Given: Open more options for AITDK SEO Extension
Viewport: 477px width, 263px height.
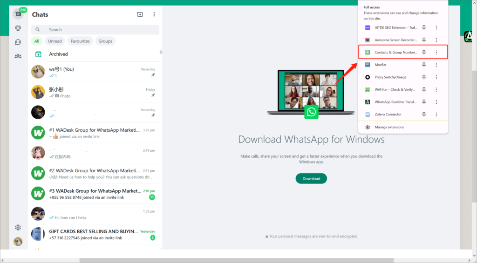Looking at the screenshot, I should point(436,27).
